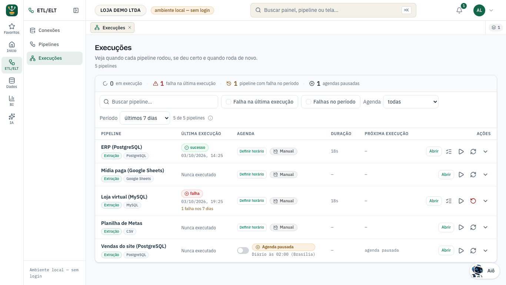This screenshot has height=285, width=506.
Task: Collapse the ETL/ELT sidebar panel
Action: [76, 10]
